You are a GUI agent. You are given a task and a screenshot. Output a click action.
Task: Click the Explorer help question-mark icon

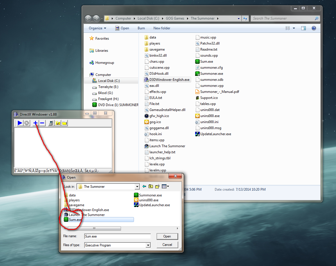coord(314,28)
